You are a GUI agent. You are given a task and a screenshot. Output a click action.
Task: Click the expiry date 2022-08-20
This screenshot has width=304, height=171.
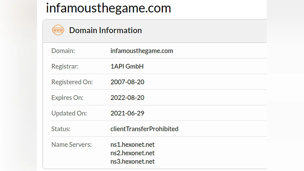pyautogui.click(x=127, y=98)
